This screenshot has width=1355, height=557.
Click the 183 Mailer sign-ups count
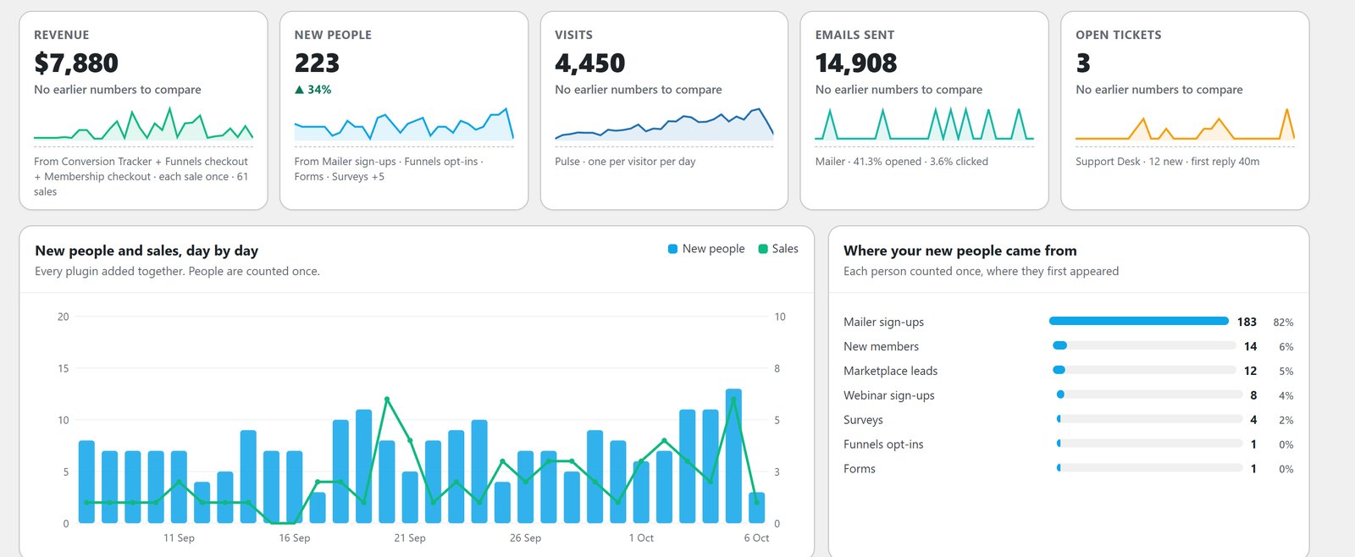coord(1247,322)
